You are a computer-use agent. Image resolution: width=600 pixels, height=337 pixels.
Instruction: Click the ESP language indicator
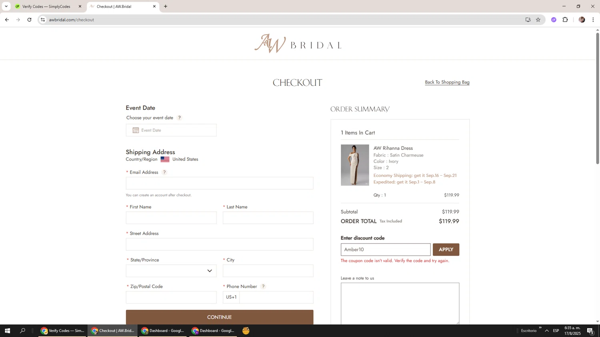[x=556, y=331]
